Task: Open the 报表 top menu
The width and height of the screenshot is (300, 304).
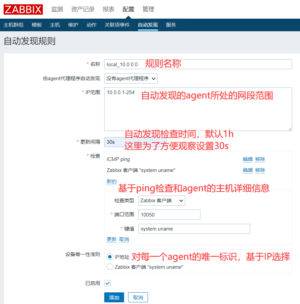Action: tap(109, 9)
